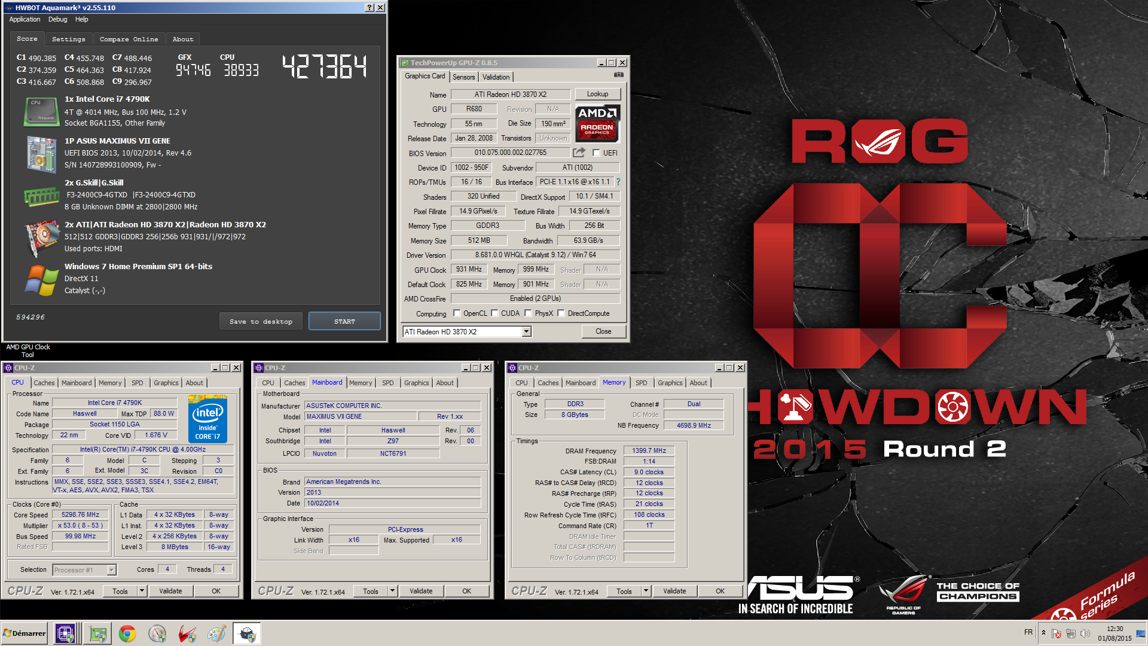Screen dimensions: 1148x646
Task: Expand Tools arrow in the CPU tab CPU-Z window
Action: pos(142,591)
